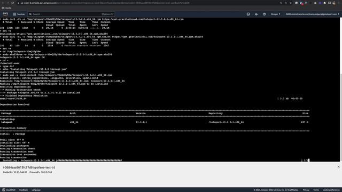Screen dimensions: 342x192
Task: Open the Language selector in footer
Action: (x=36, y=190)
